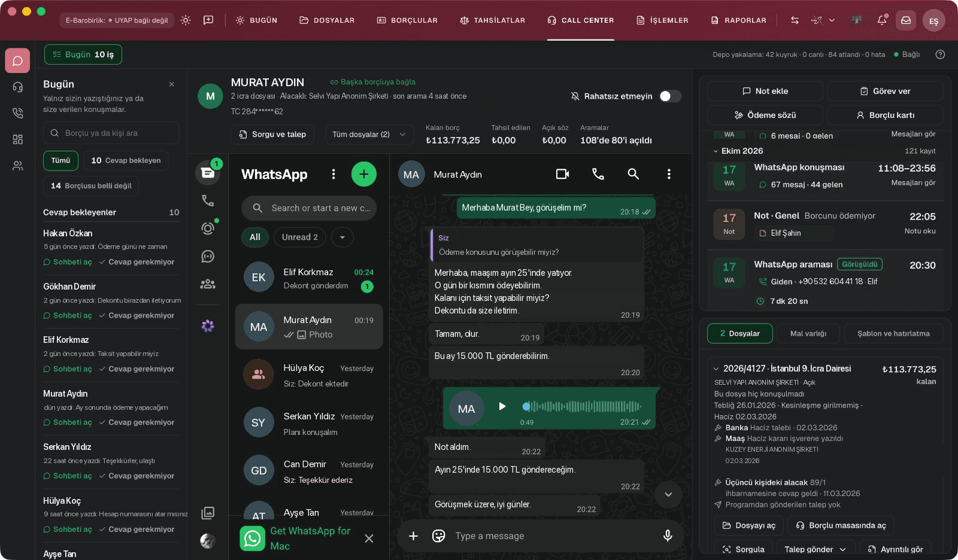Open the Talep gönder dropdown
958x560 pixels.
(x=815, y=549)
